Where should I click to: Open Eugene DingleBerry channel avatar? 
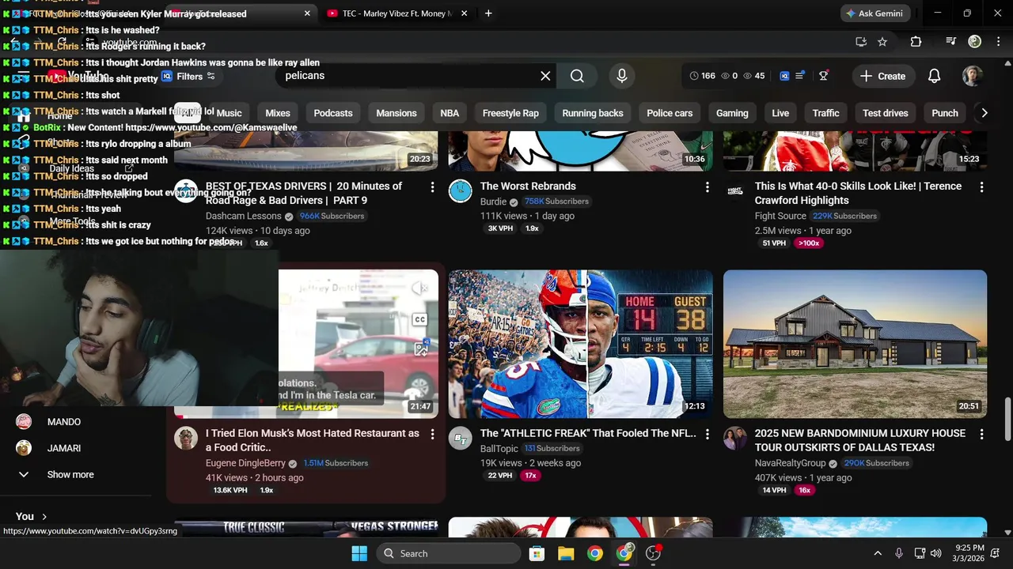pyautogui.click(x=186, y=439)
